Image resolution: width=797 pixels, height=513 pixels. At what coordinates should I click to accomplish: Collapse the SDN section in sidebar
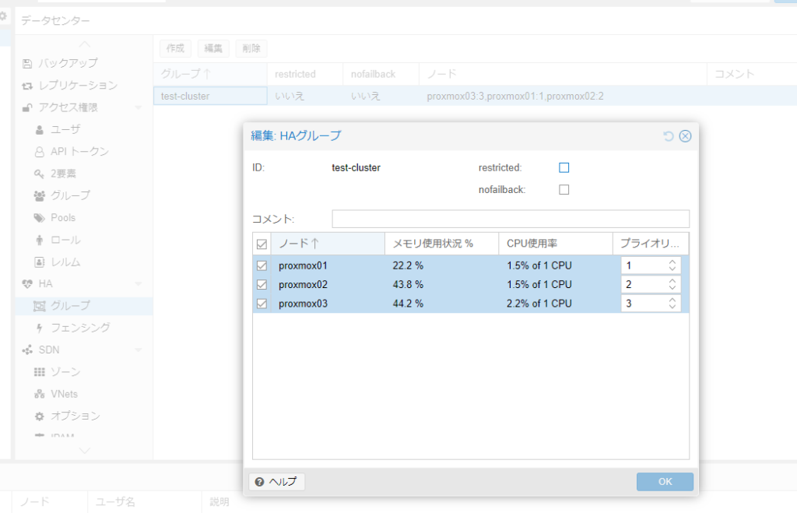point(138,350)
